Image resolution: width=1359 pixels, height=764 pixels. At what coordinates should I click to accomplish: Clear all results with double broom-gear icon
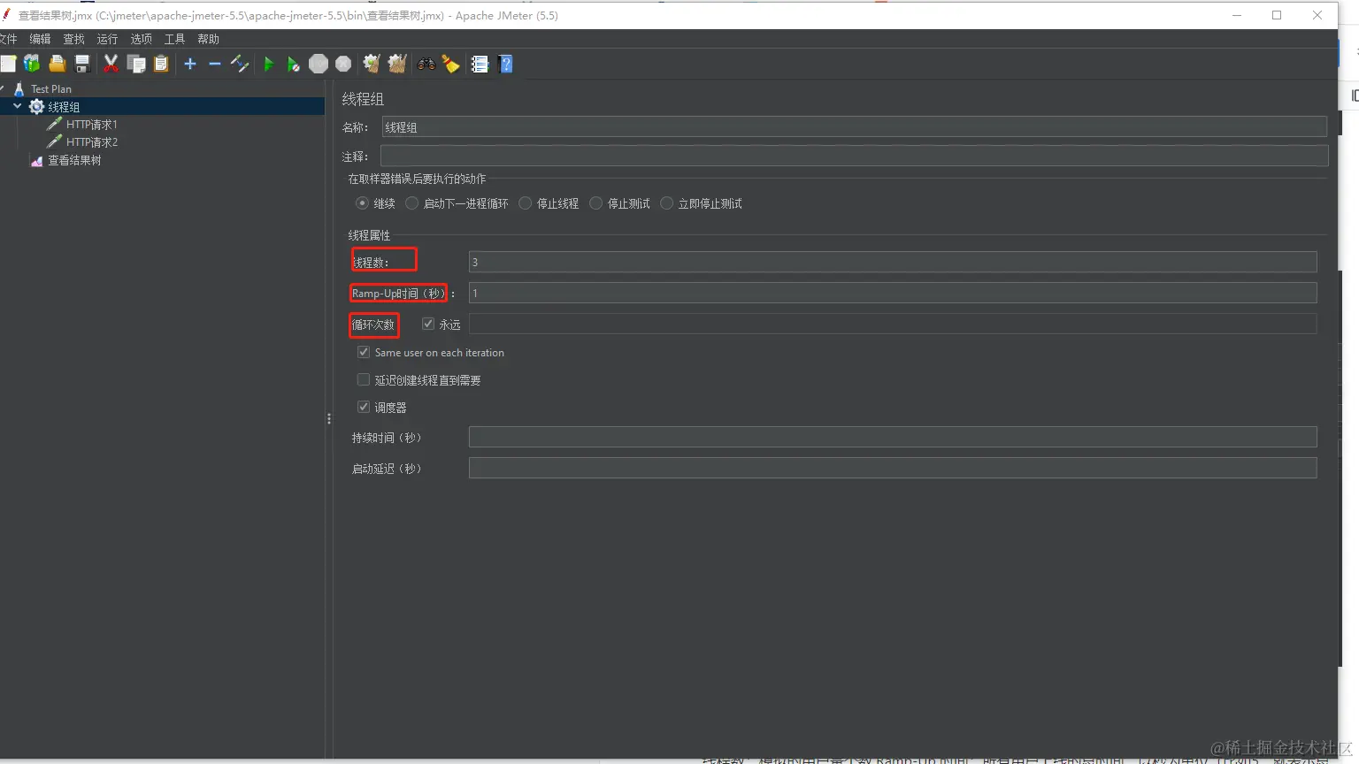coord(397,64)
